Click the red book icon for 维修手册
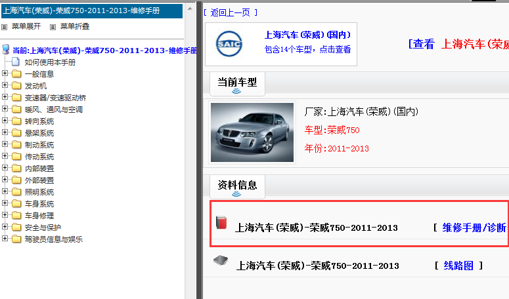 [x=221, y=222]
